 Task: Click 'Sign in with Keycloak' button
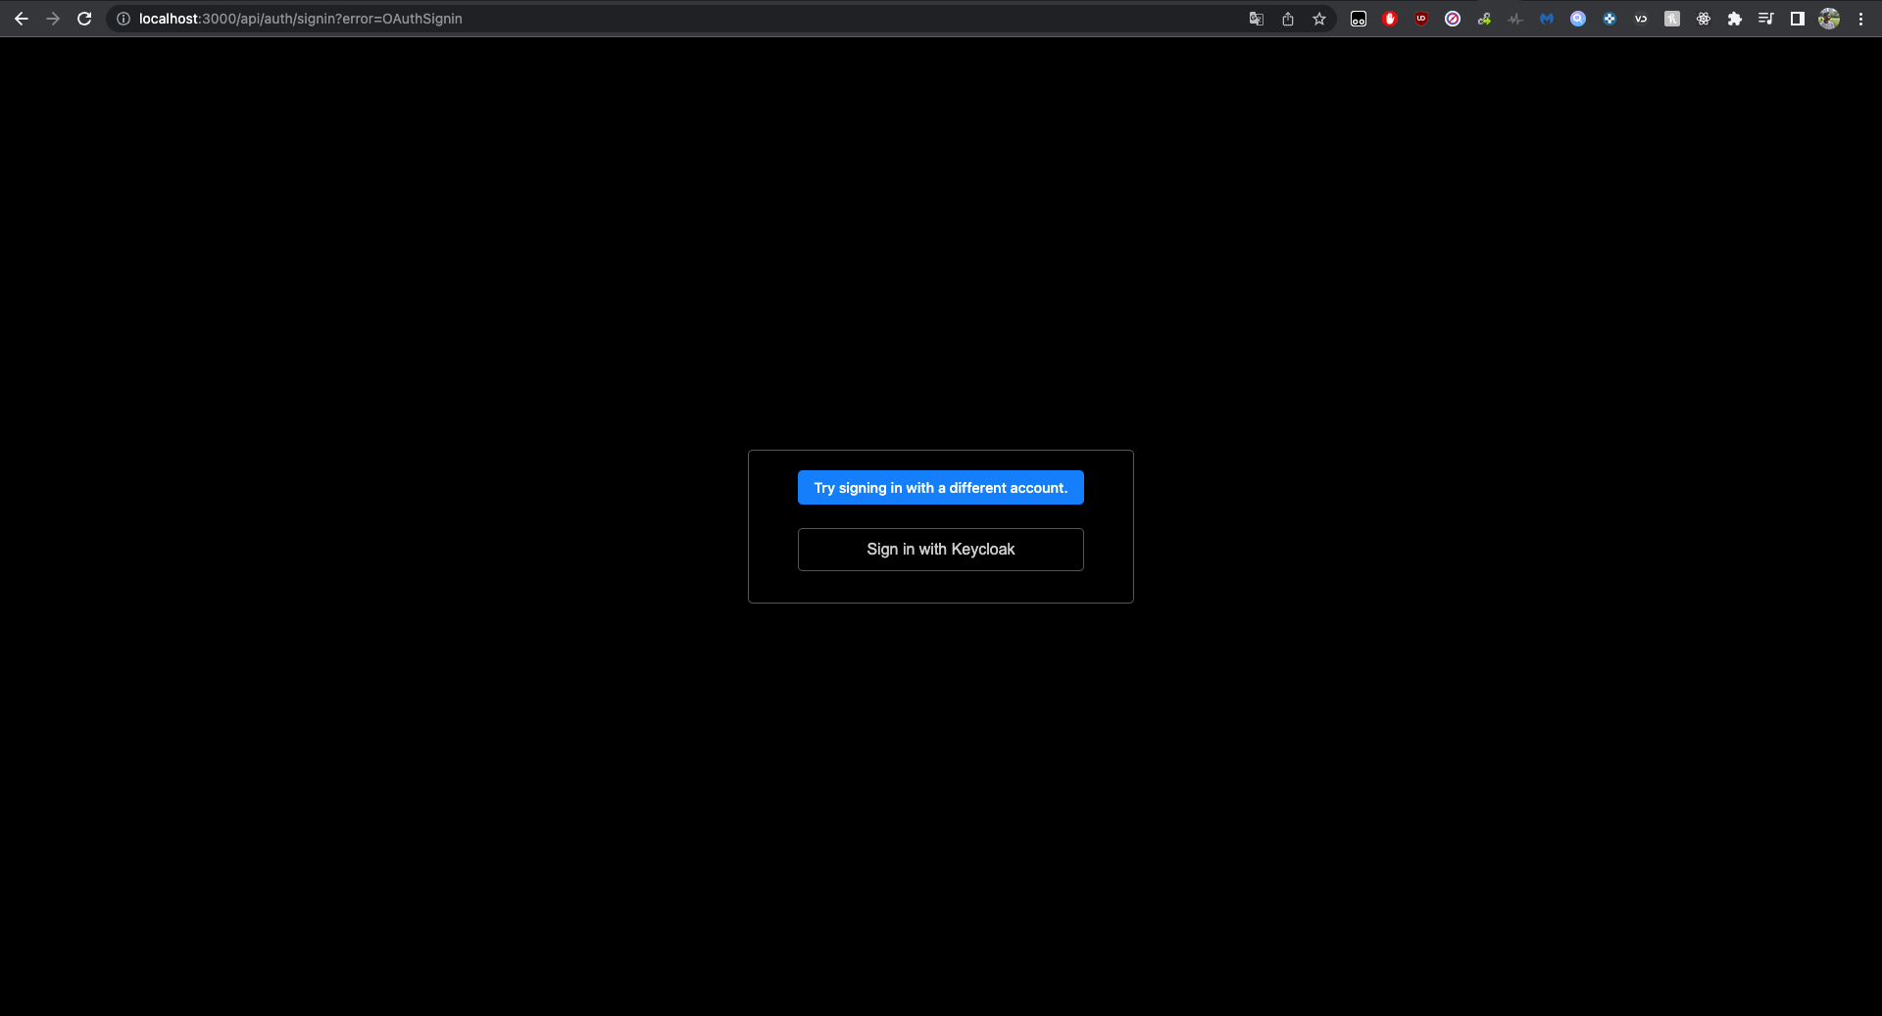pos(941,550)
